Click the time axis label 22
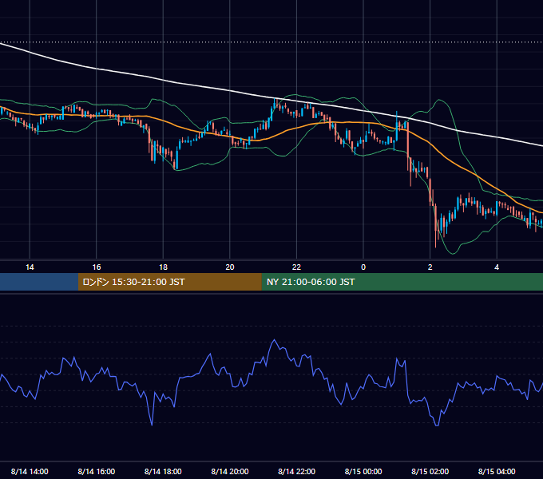 click(296, 267)
